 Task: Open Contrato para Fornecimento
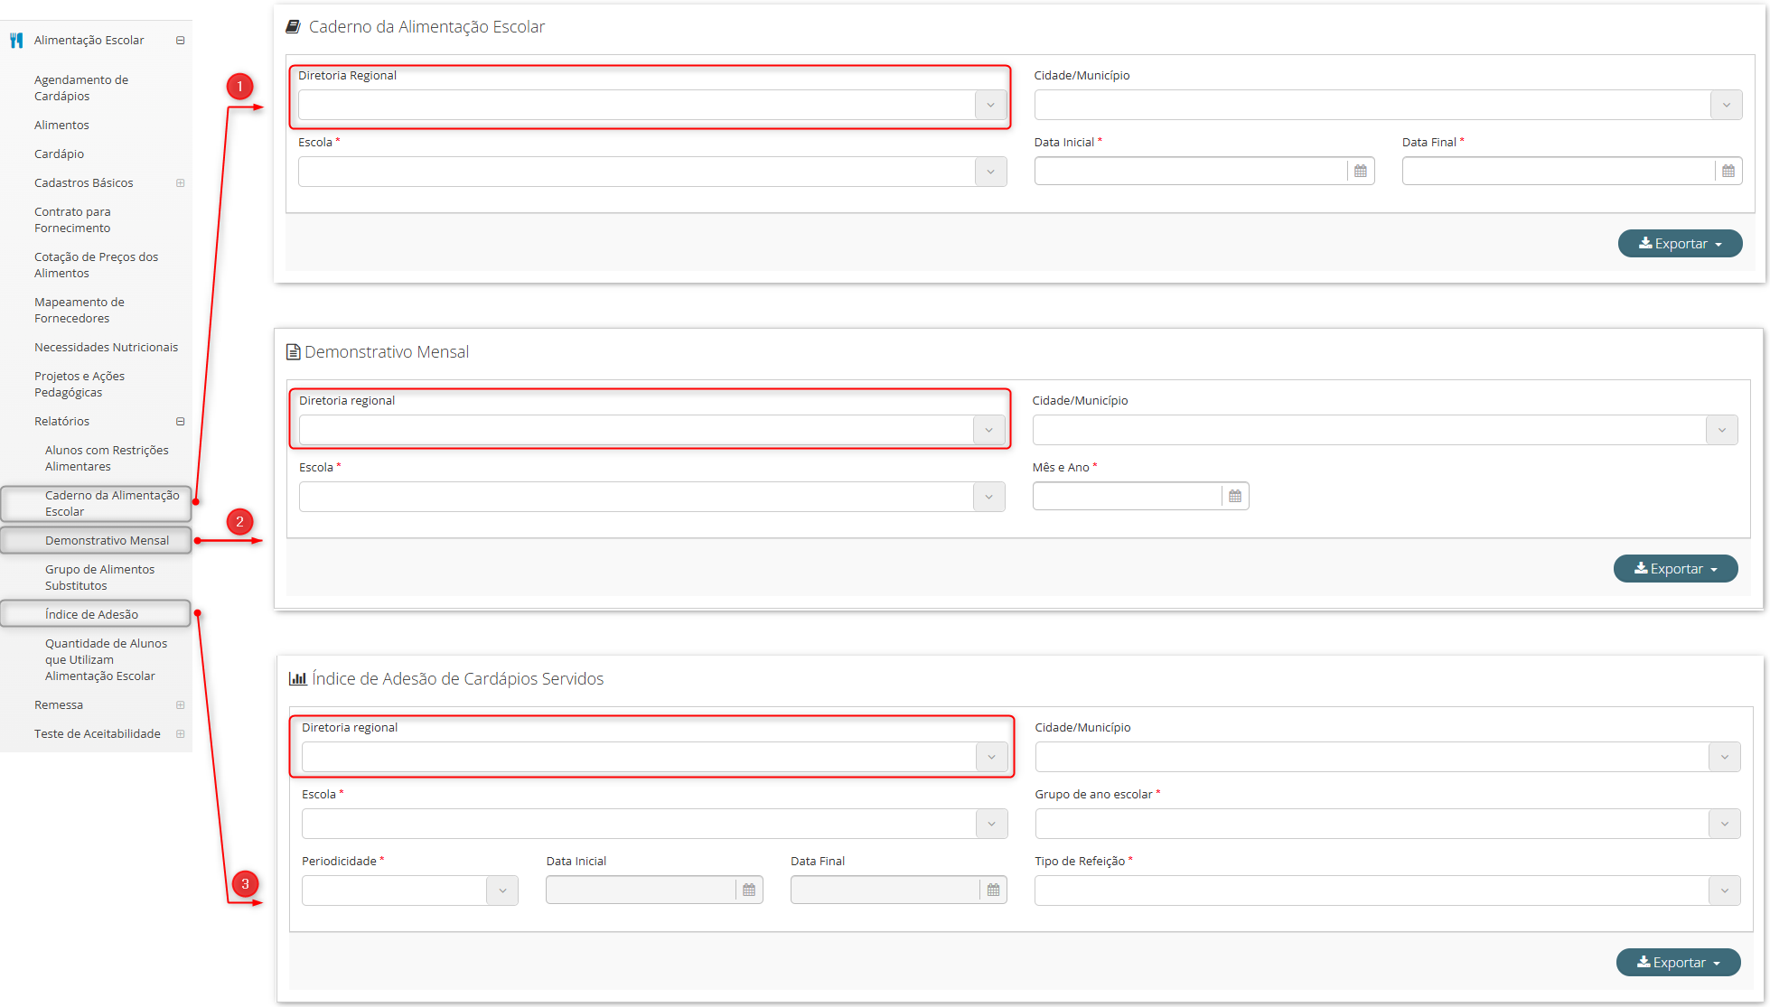point(72,219)
